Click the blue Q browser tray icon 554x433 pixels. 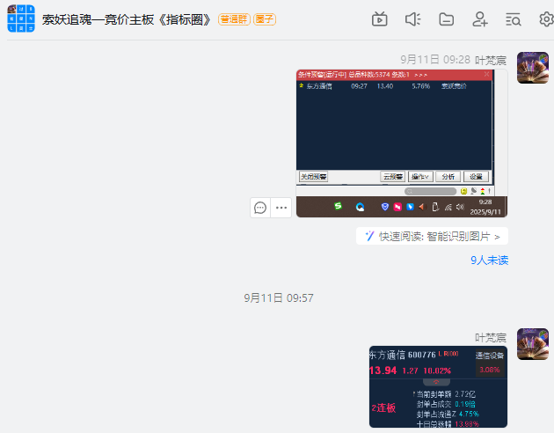[360, 207]
